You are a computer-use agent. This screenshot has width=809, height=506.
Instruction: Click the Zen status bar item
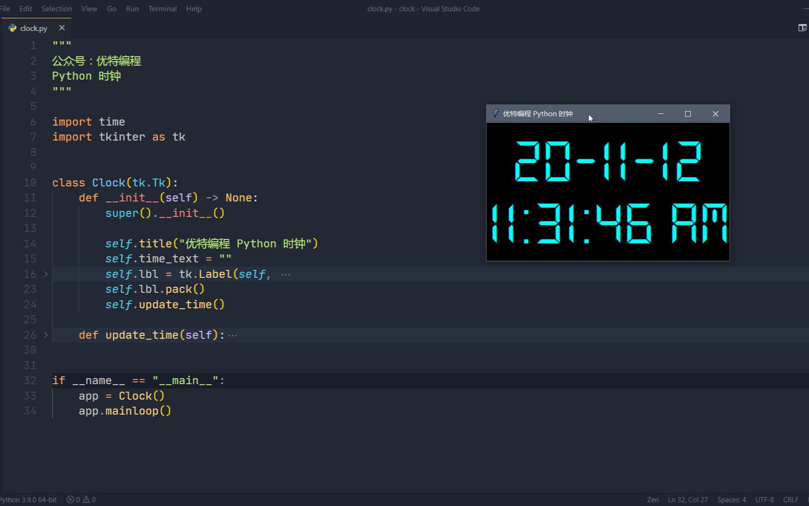pyautogui.click(x=653, y=499)
